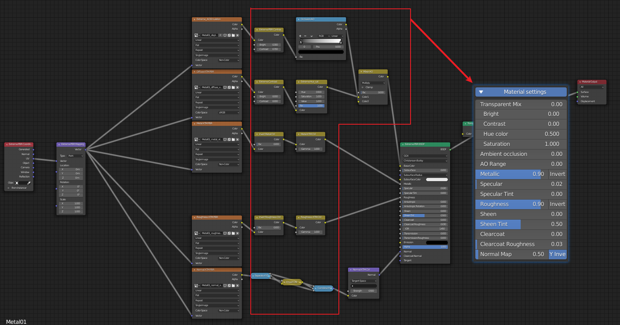Remove color stop with minus icon on OcclusionAO ramp

(x=305, y=36)
